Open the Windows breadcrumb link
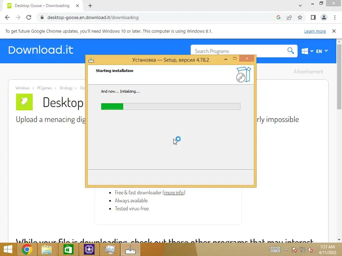 [x=22, y=88]
